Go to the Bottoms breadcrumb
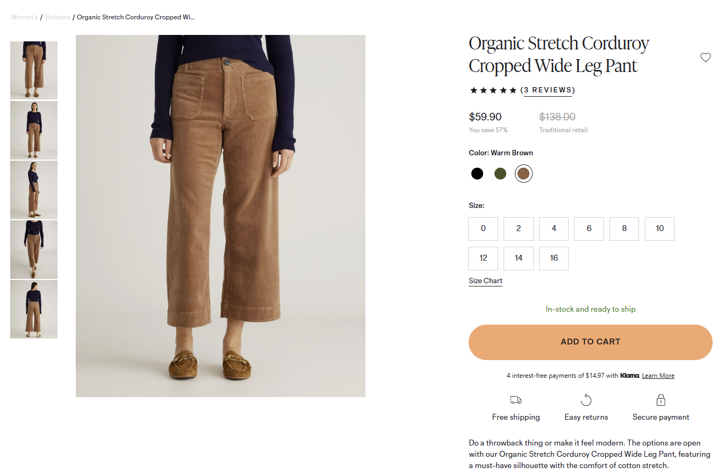725x474 pixels. (58, 17)
